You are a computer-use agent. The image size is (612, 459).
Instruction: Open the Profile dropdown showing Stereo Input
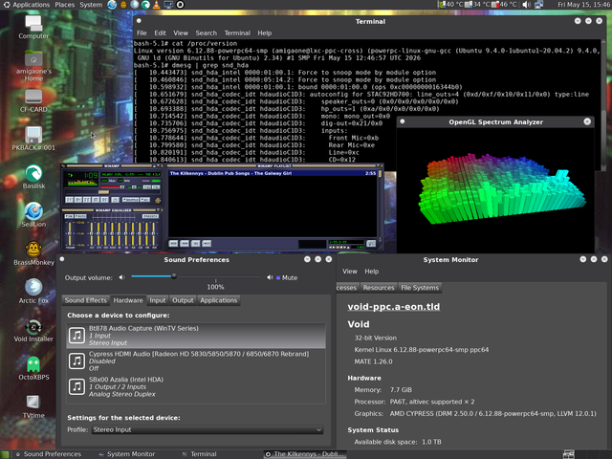[x=208, y=429]
